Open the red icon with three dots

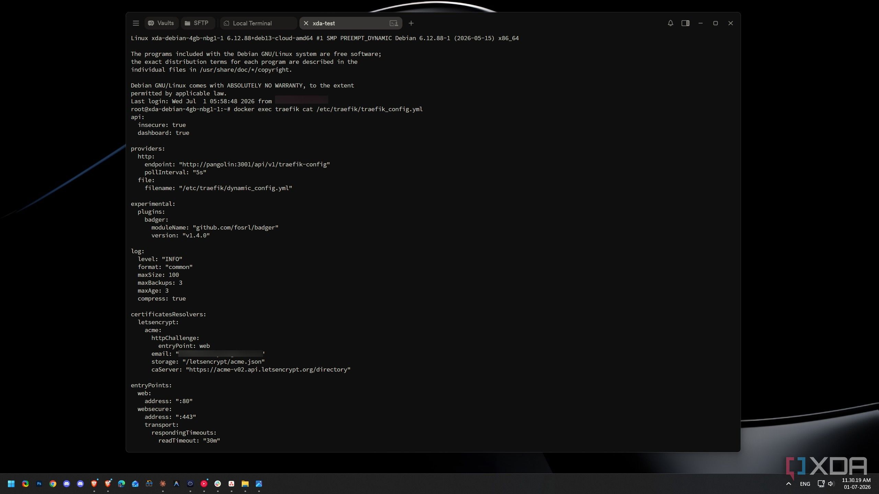point(231,484)
